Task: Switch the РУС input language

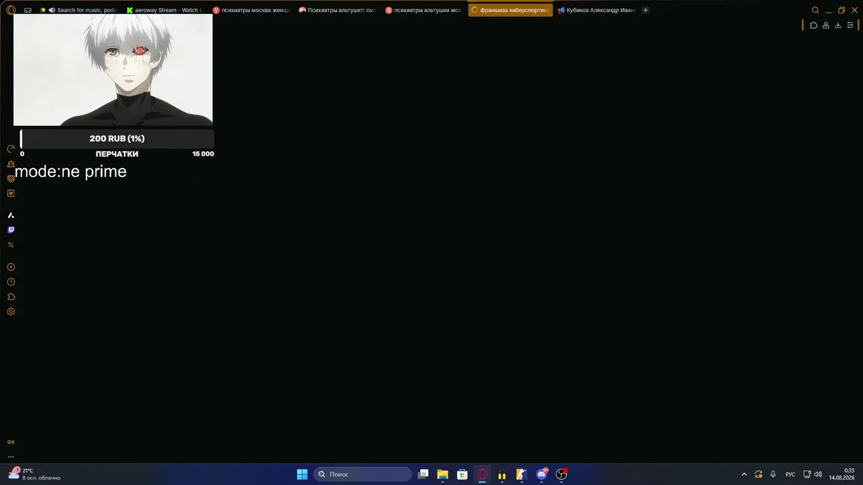Action: (x=790, y=474)
